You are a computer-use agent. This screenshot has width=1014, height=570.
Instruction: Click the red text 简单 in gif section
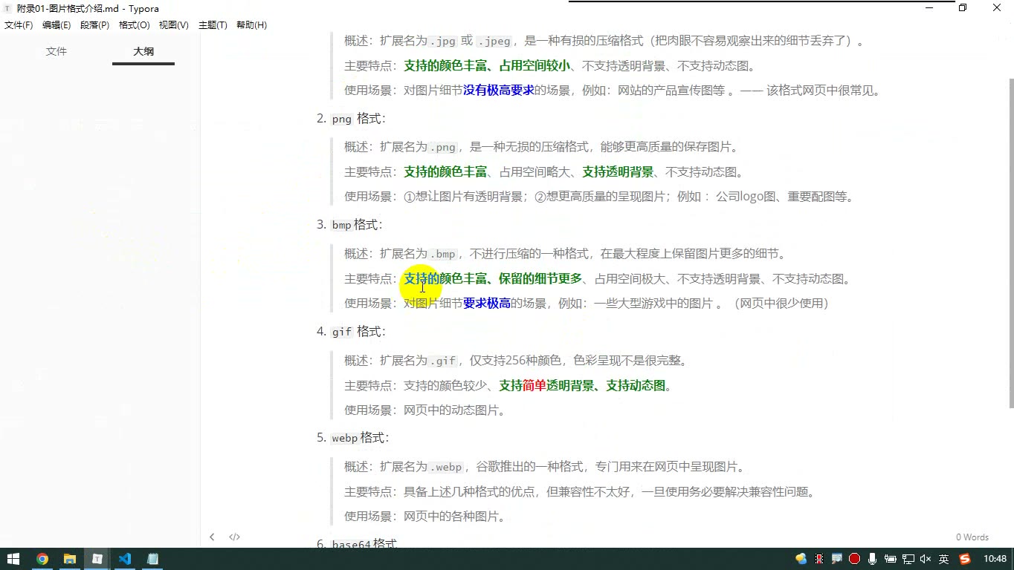pyautogui.click(x=535, y=386)
